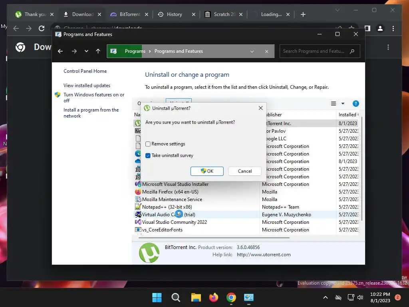
Task: Click Programs breadcrumb in address bar
Action: tap(135, 51)
